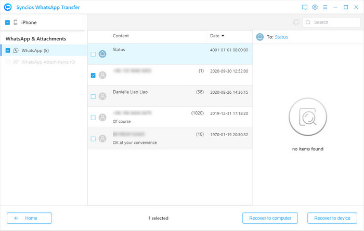The image size is (364, 231).
Task: Uncheck the 2020-09-30 12:52:00 conversation checkbox
Action: pyautogui.click(x=93, y=76)
